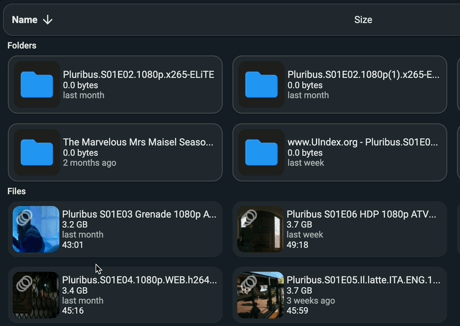460x326 pixels.
Task: Click The Marvelous Mrs Maisel folder icon
Action: tap(37, 153)
